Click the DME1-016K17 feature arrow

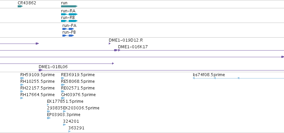tap(119, 50)
